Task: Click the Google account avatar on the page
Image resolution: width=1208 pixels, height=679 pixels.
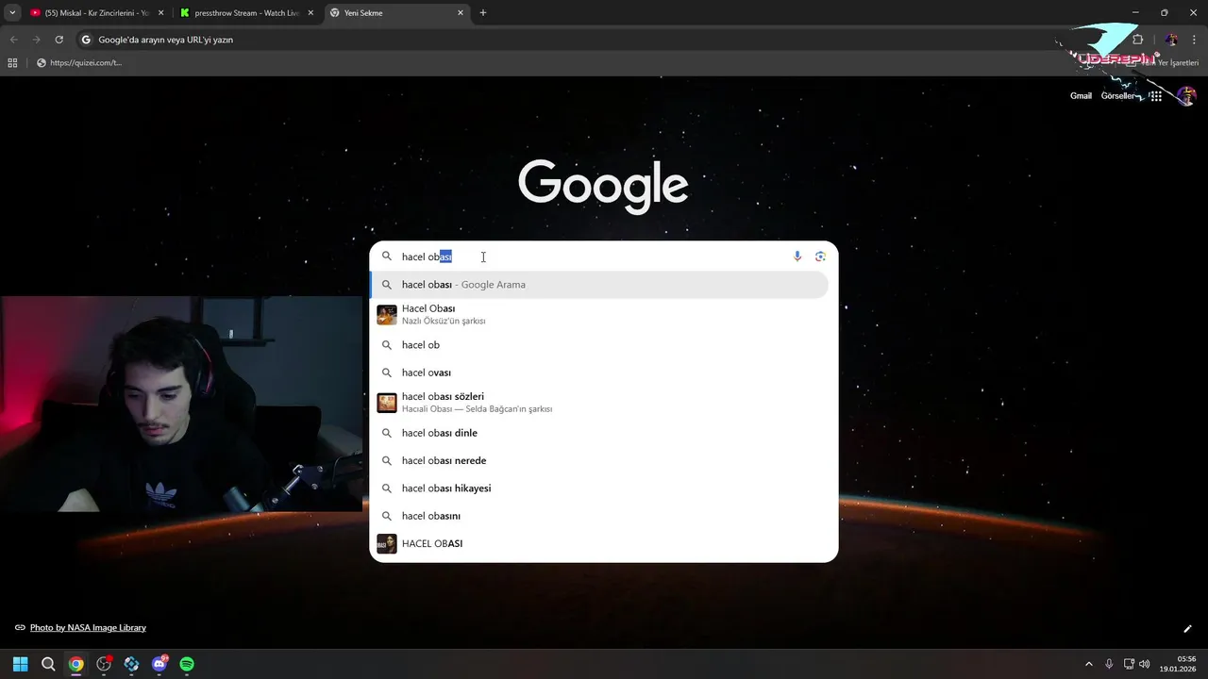Action: (x=1187, y=95)
